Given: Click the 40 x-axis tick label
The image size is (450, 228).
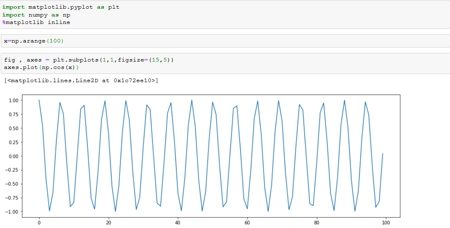Looking at the screenshot, I should [178, 222].
